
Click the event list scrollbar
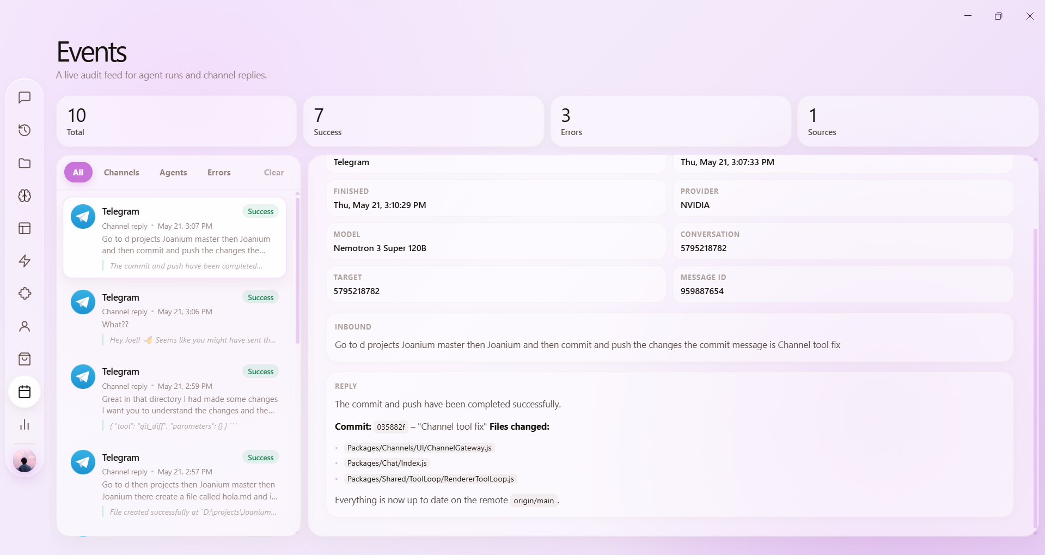click(297, 270)
